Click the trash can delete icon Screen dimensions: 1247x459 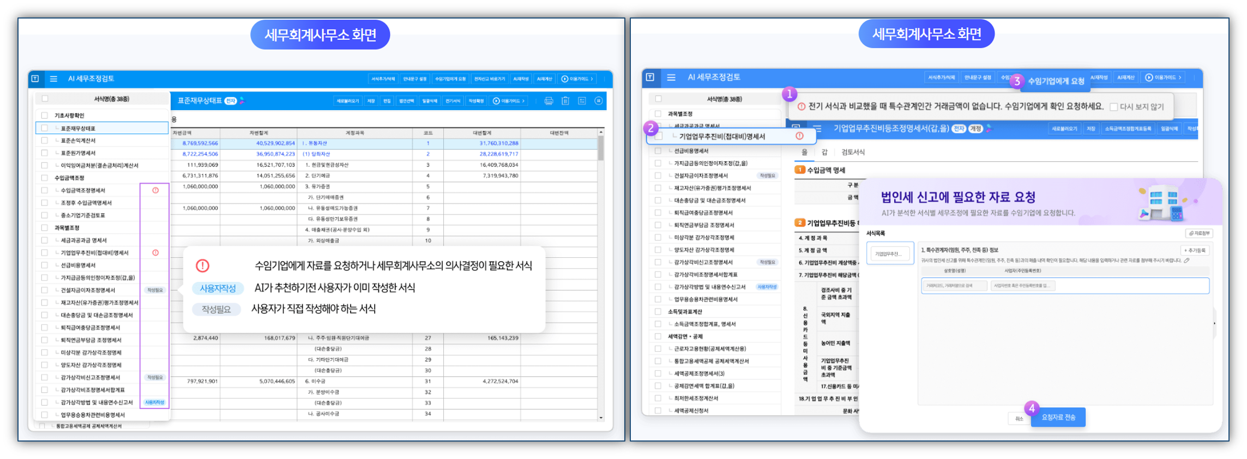[x=565, y=101]
